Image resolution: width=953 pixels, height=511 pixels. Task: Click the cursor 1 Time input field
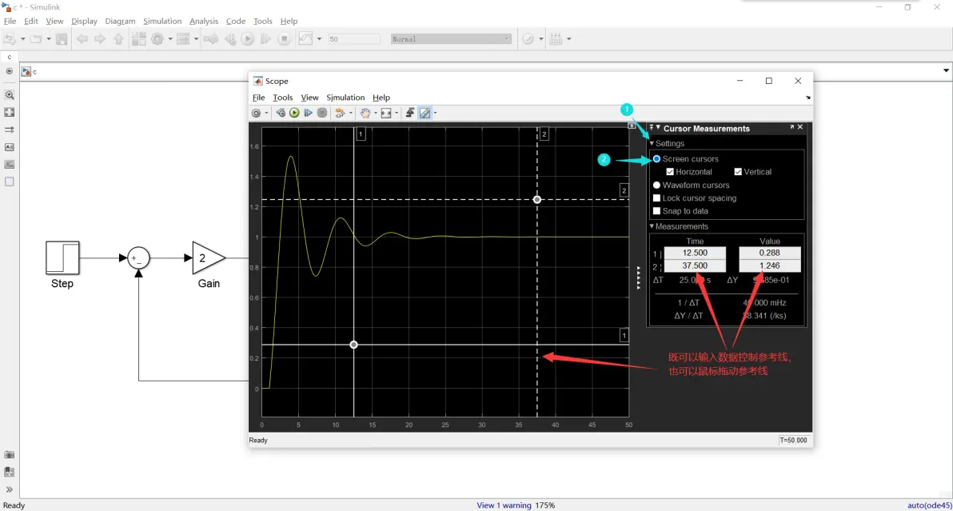coord(695,253)
